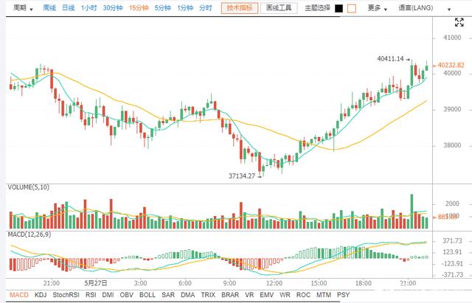Select the MACD indicator tab

point(19,295)
